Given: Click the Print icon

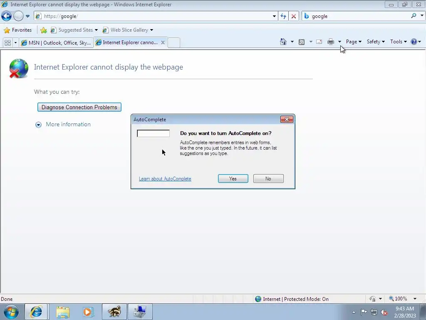Looking at the screenshot, I should click(x=331, y=42).
